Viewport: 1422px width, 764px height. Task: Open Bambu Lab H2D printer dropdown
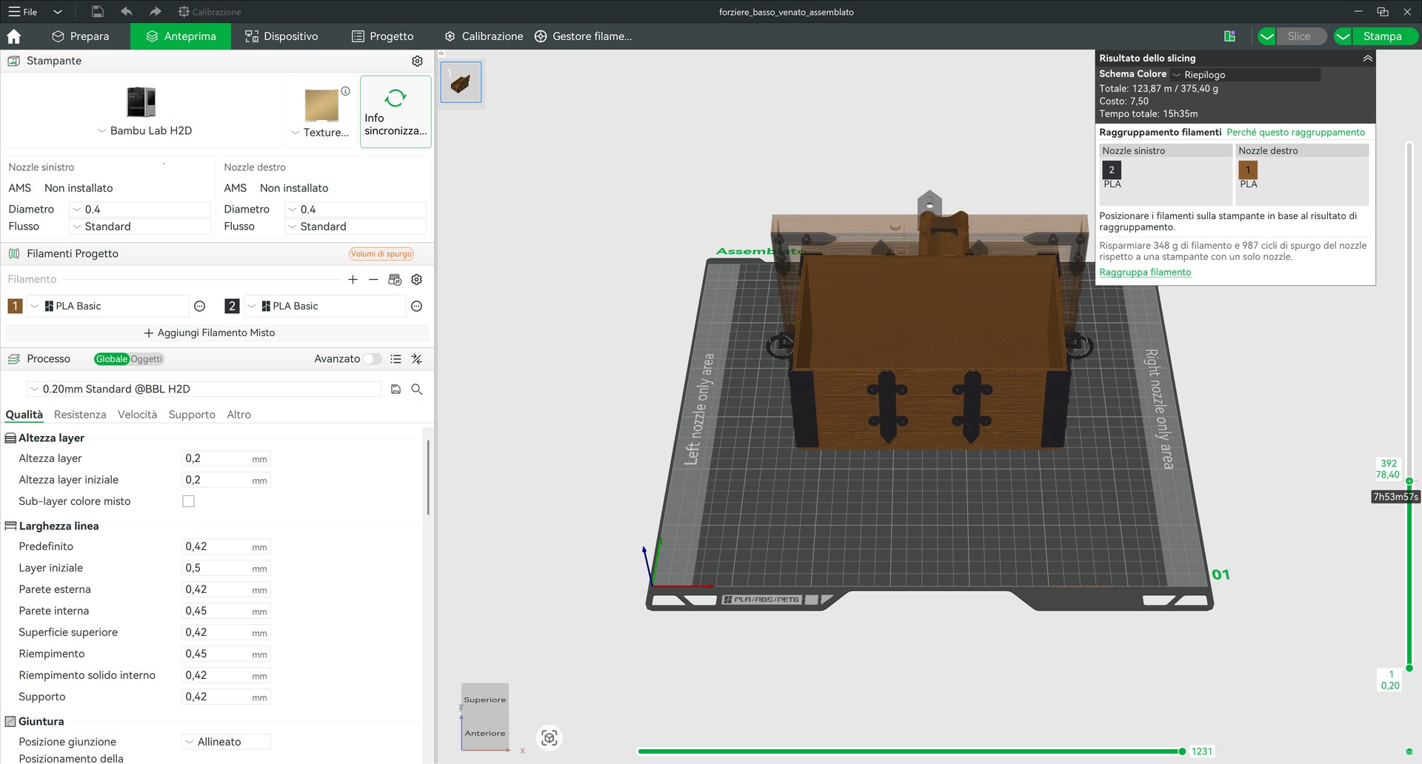pos(145,130)
